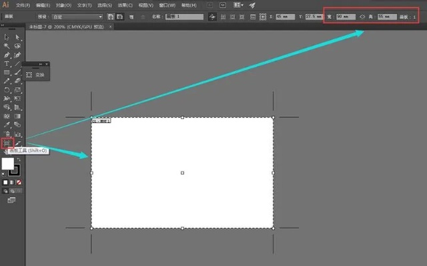Open the 选择(S) menu
Viewport: 427px width, 266px height.
[105, 5]
